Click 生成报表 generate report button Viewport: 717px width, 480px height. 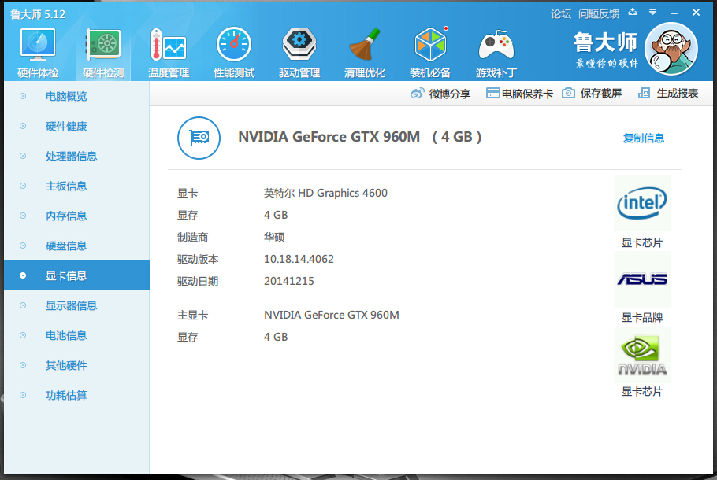678,94
